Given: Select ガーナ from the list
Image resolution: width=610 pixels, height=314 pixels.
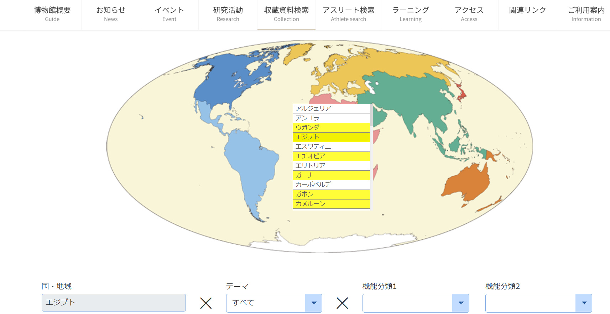Looking at the screenshot, I should tap(331, 175).
